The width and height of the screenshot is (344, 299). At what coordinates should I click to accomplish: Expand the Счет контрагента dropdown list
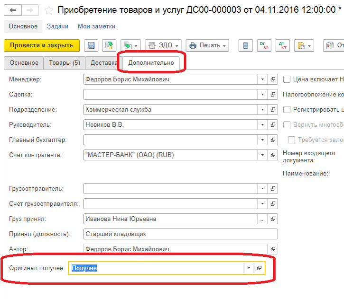point(262,155)
